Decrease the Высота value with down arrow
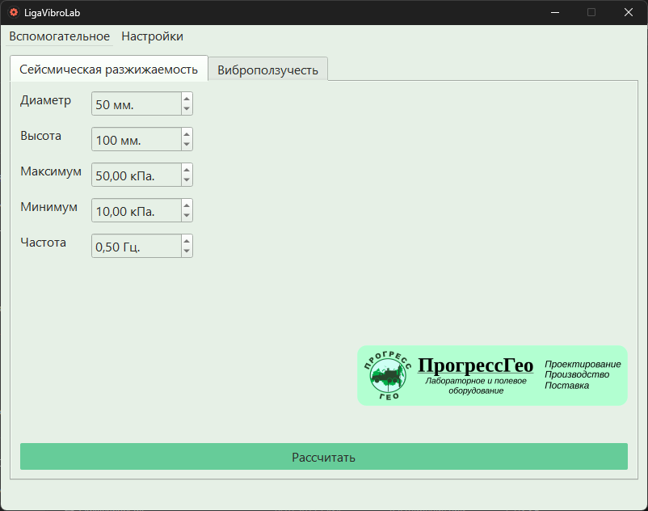648x511 pixels. [187, 144]
